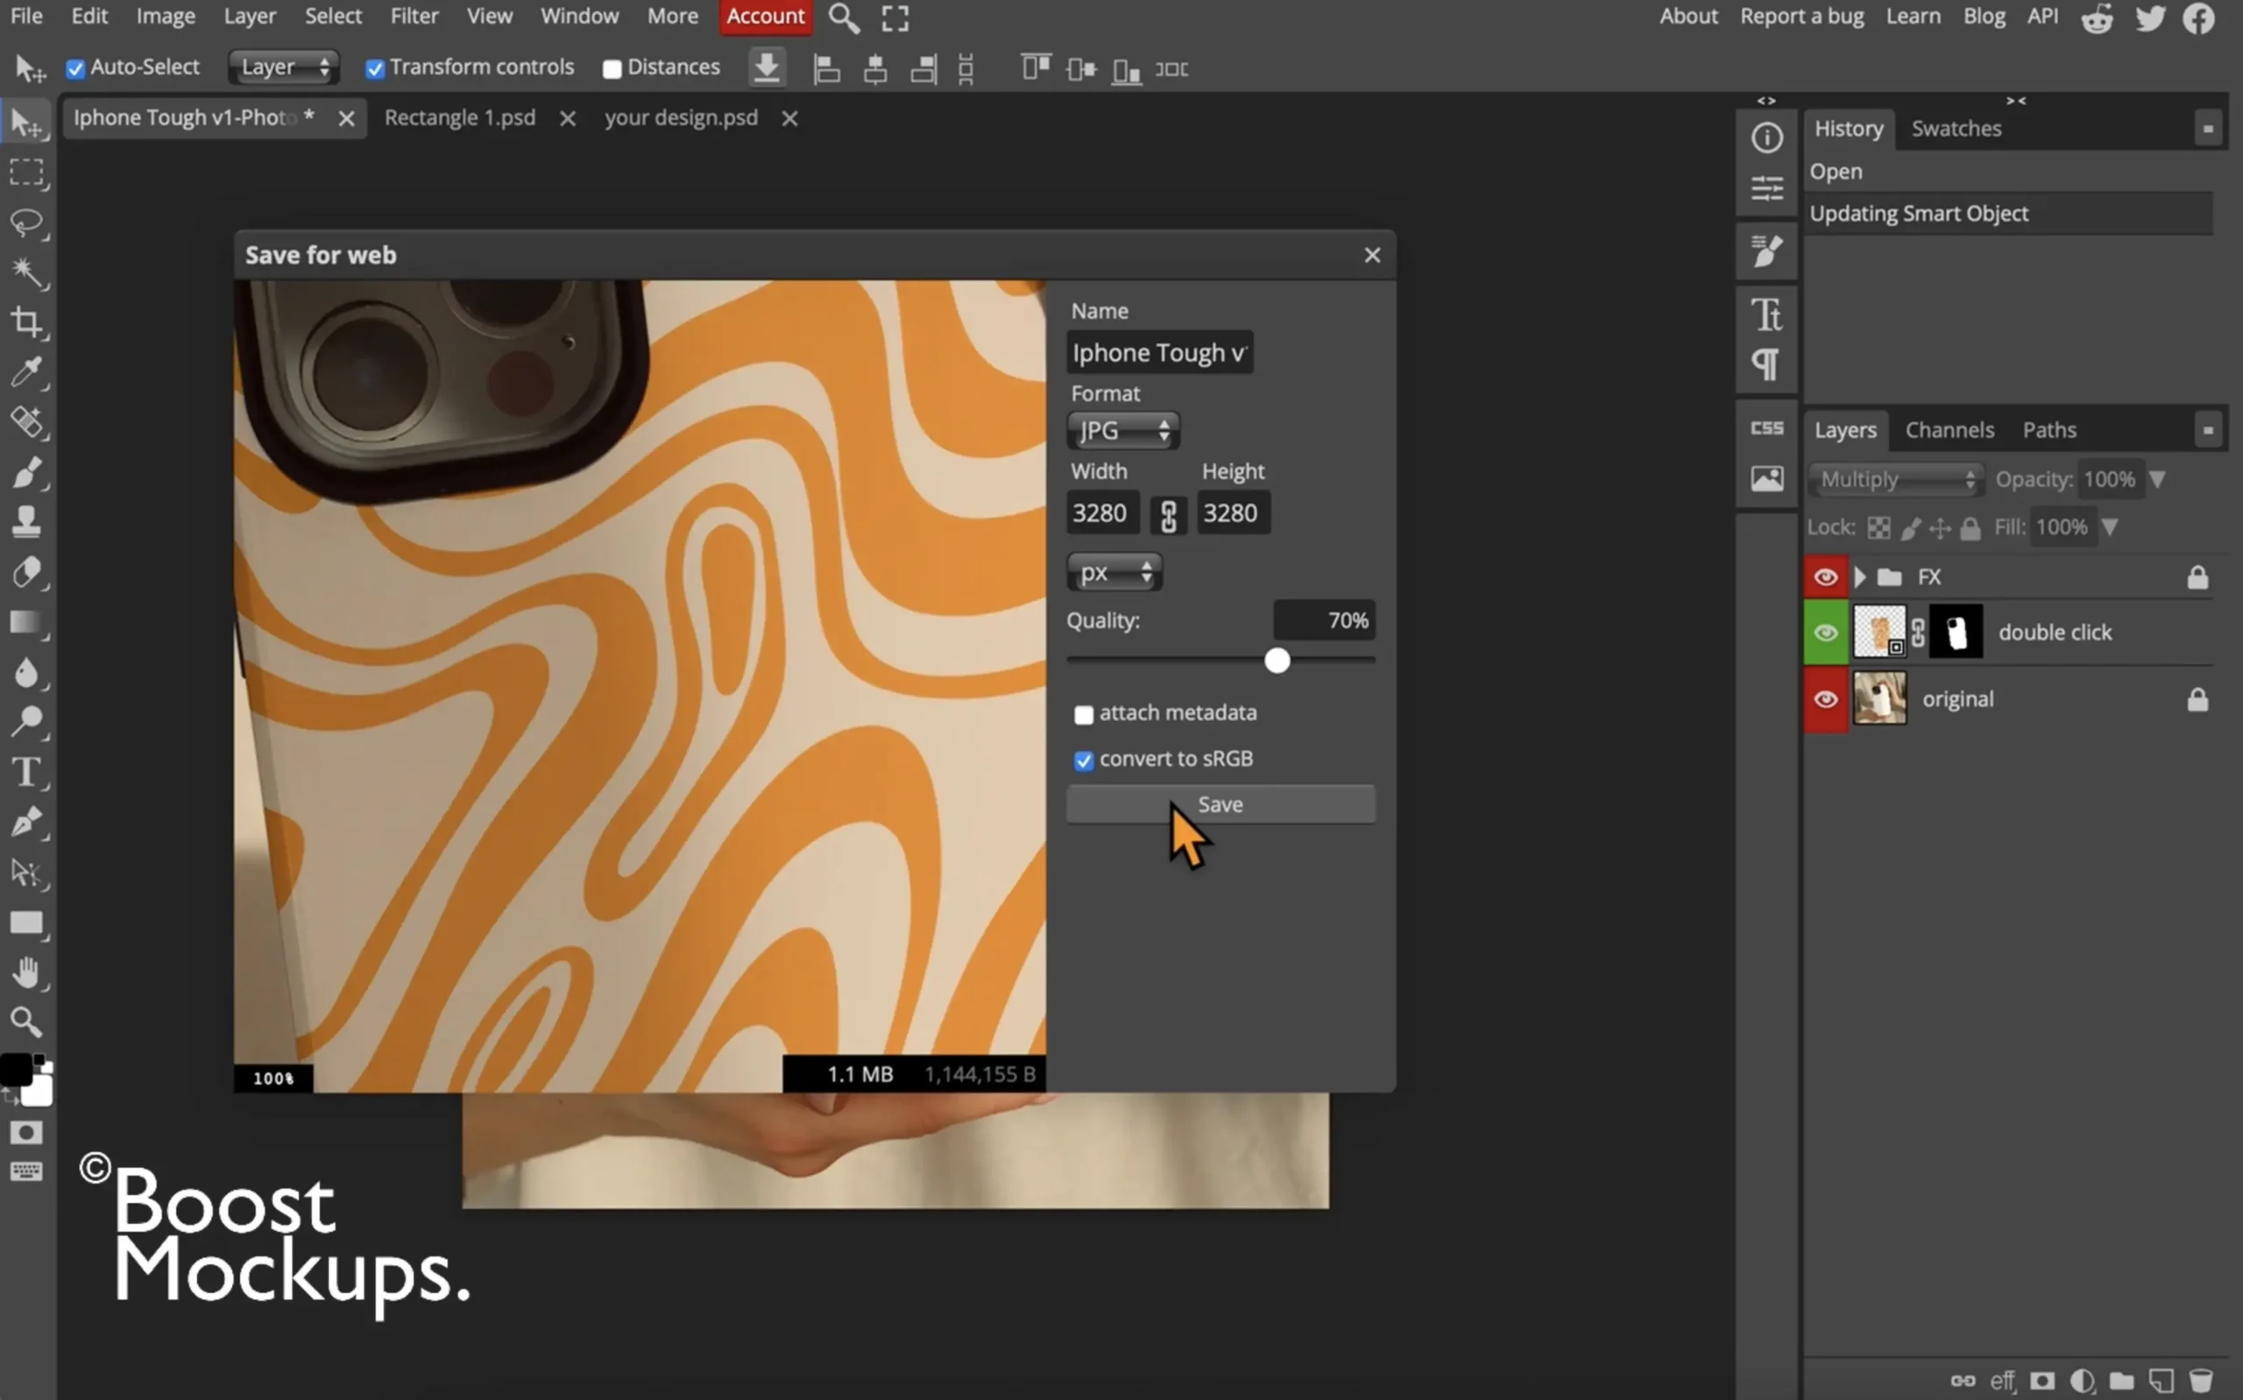Select the Zoom tool in left toolbar
Viewport: 2243px width, 1400px height.
click(x=27, y=1022)
